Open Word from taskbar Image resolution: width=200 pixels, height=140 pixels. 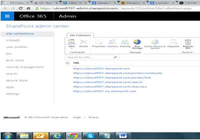(123, 136)
